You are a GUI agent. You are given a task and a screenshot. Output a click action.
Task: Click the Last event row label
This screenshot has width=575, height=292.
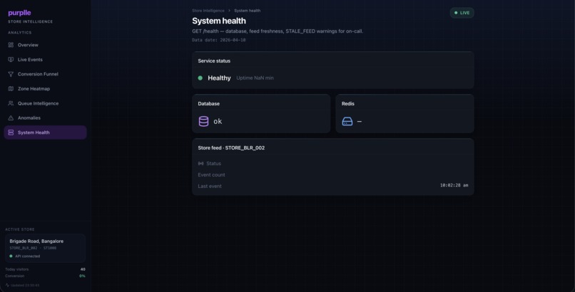pyautogui.click(x=210, y=187)
